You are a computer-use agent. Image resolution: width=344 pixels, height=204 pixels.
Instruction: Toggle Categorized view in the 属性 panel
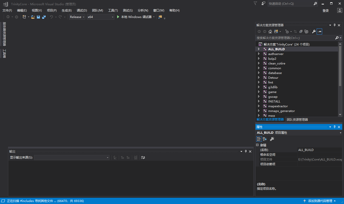pos(259,139)
